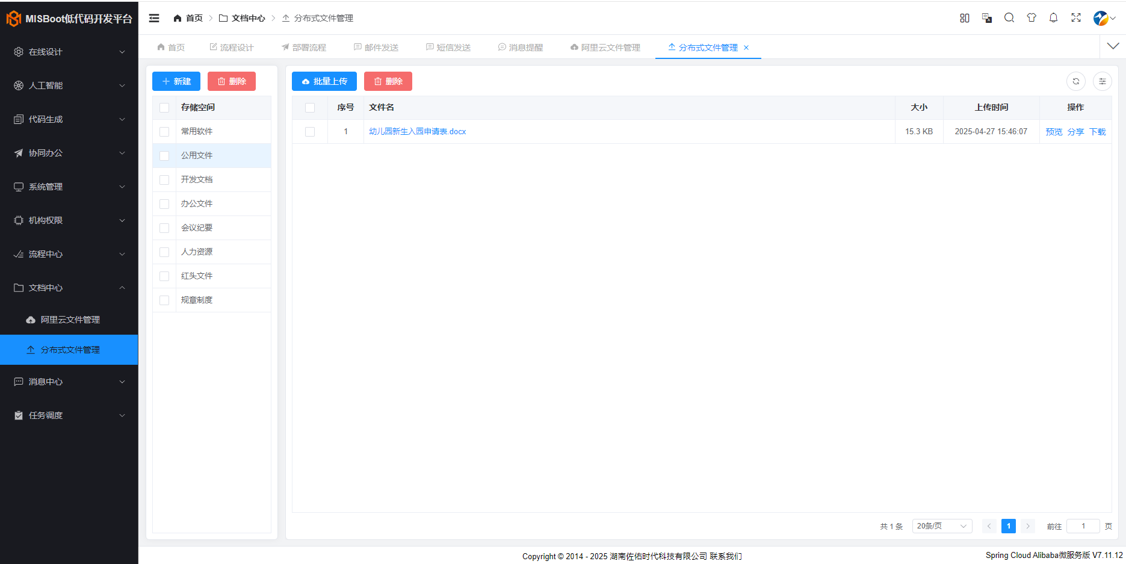This screenshot has width=1126, height=564.
Task: Check the 规章制度 checkbox
Action: pos(164,300)
